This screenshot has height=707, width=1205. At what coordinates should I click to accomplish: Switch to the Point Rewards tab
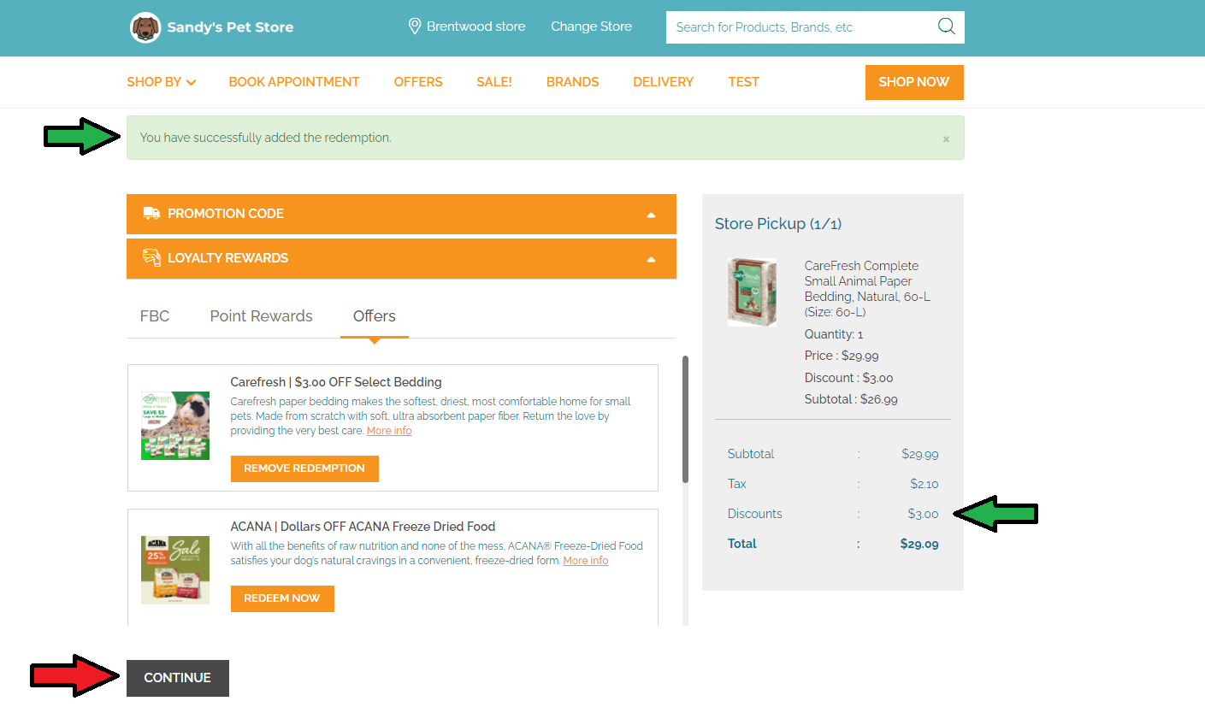pyautogui.click(x=261, y=316)
